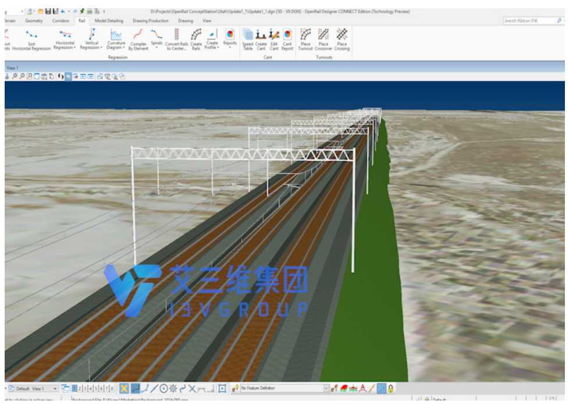
Task: Click the Zoom Out view tool
Action: (22, 76)
